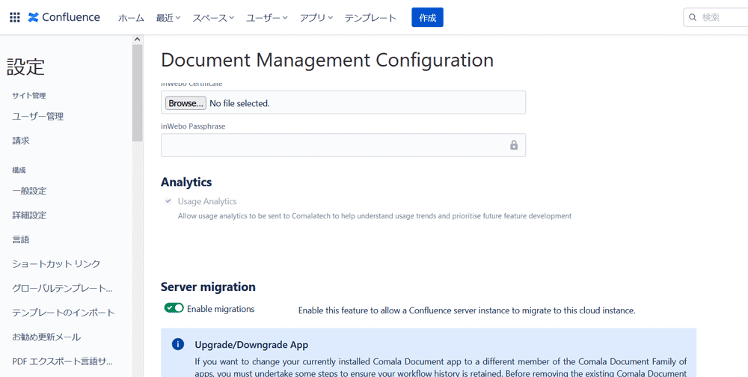Open ユーザー管理 in sidebar
The height and width of the screenshot is (377, 748).
(x=38, y=117)
